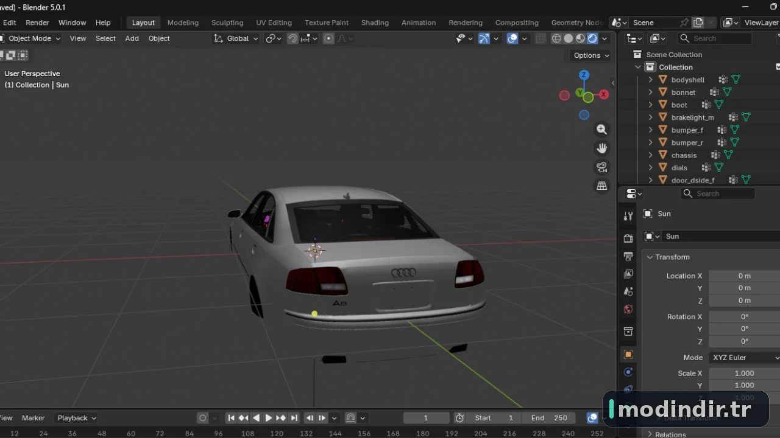The height and width of the screenshot is (438, 780).
Task: Toggle X-ray mode
Action: point(541,38)
